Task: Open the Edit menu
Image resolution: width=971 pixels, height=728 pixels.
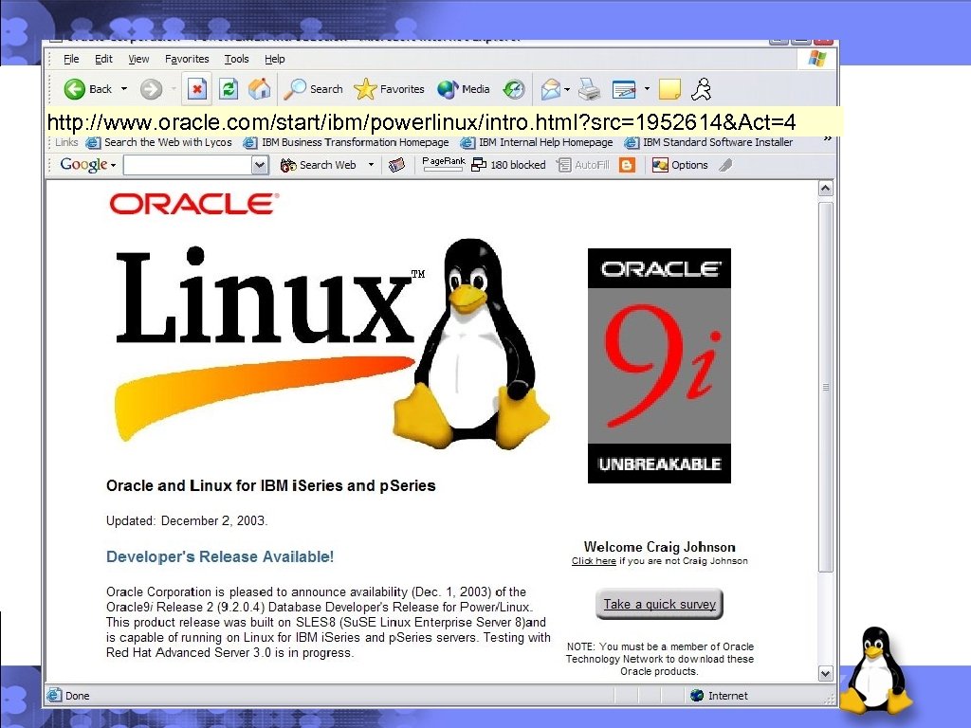Action: pyautogui.click(x=103, y=59)
